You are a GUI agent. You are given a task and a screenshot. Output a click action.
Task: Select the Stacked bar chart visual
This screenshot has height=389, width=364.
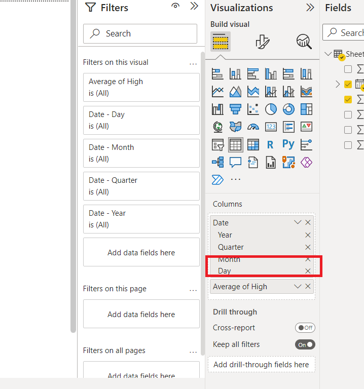(x=217, y=74)
